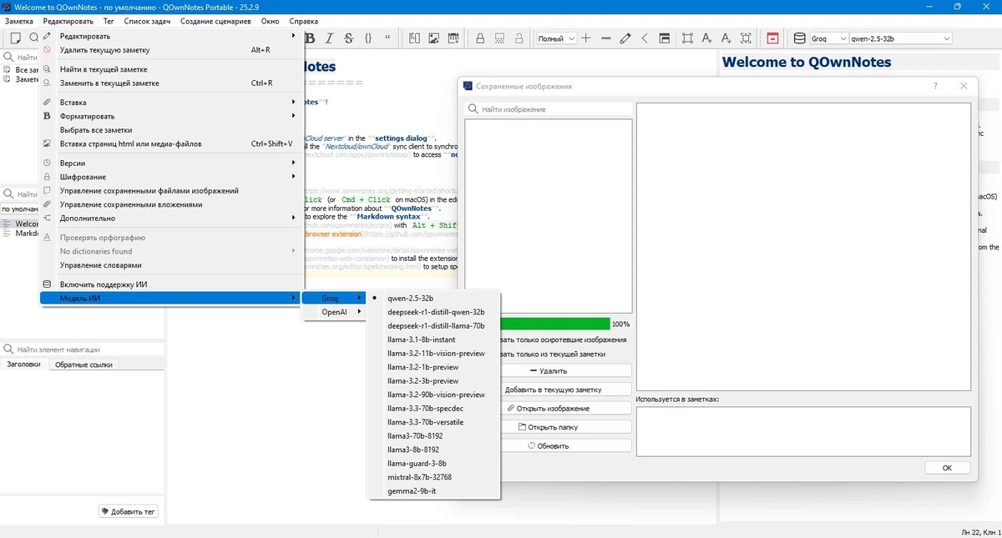
Task: Click OK button in images dialog
Action: pos(947,468)
